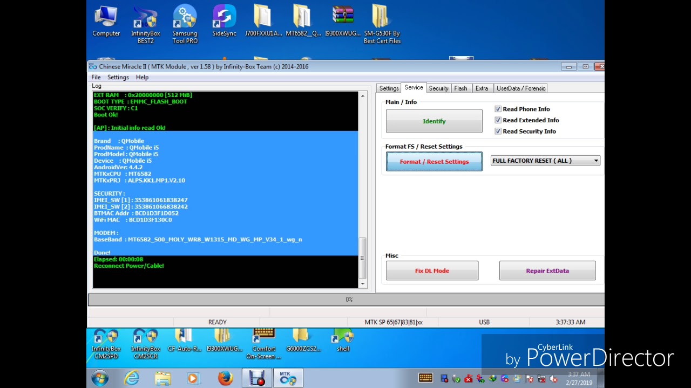Switch to screen recorder taskbar item
691x388 pixels.
coord(257,378)
